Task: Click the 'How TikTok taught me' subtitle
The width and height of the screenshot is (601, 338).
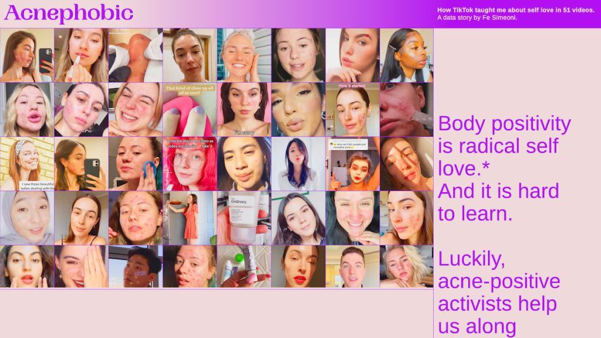Action: pos(515,10)
